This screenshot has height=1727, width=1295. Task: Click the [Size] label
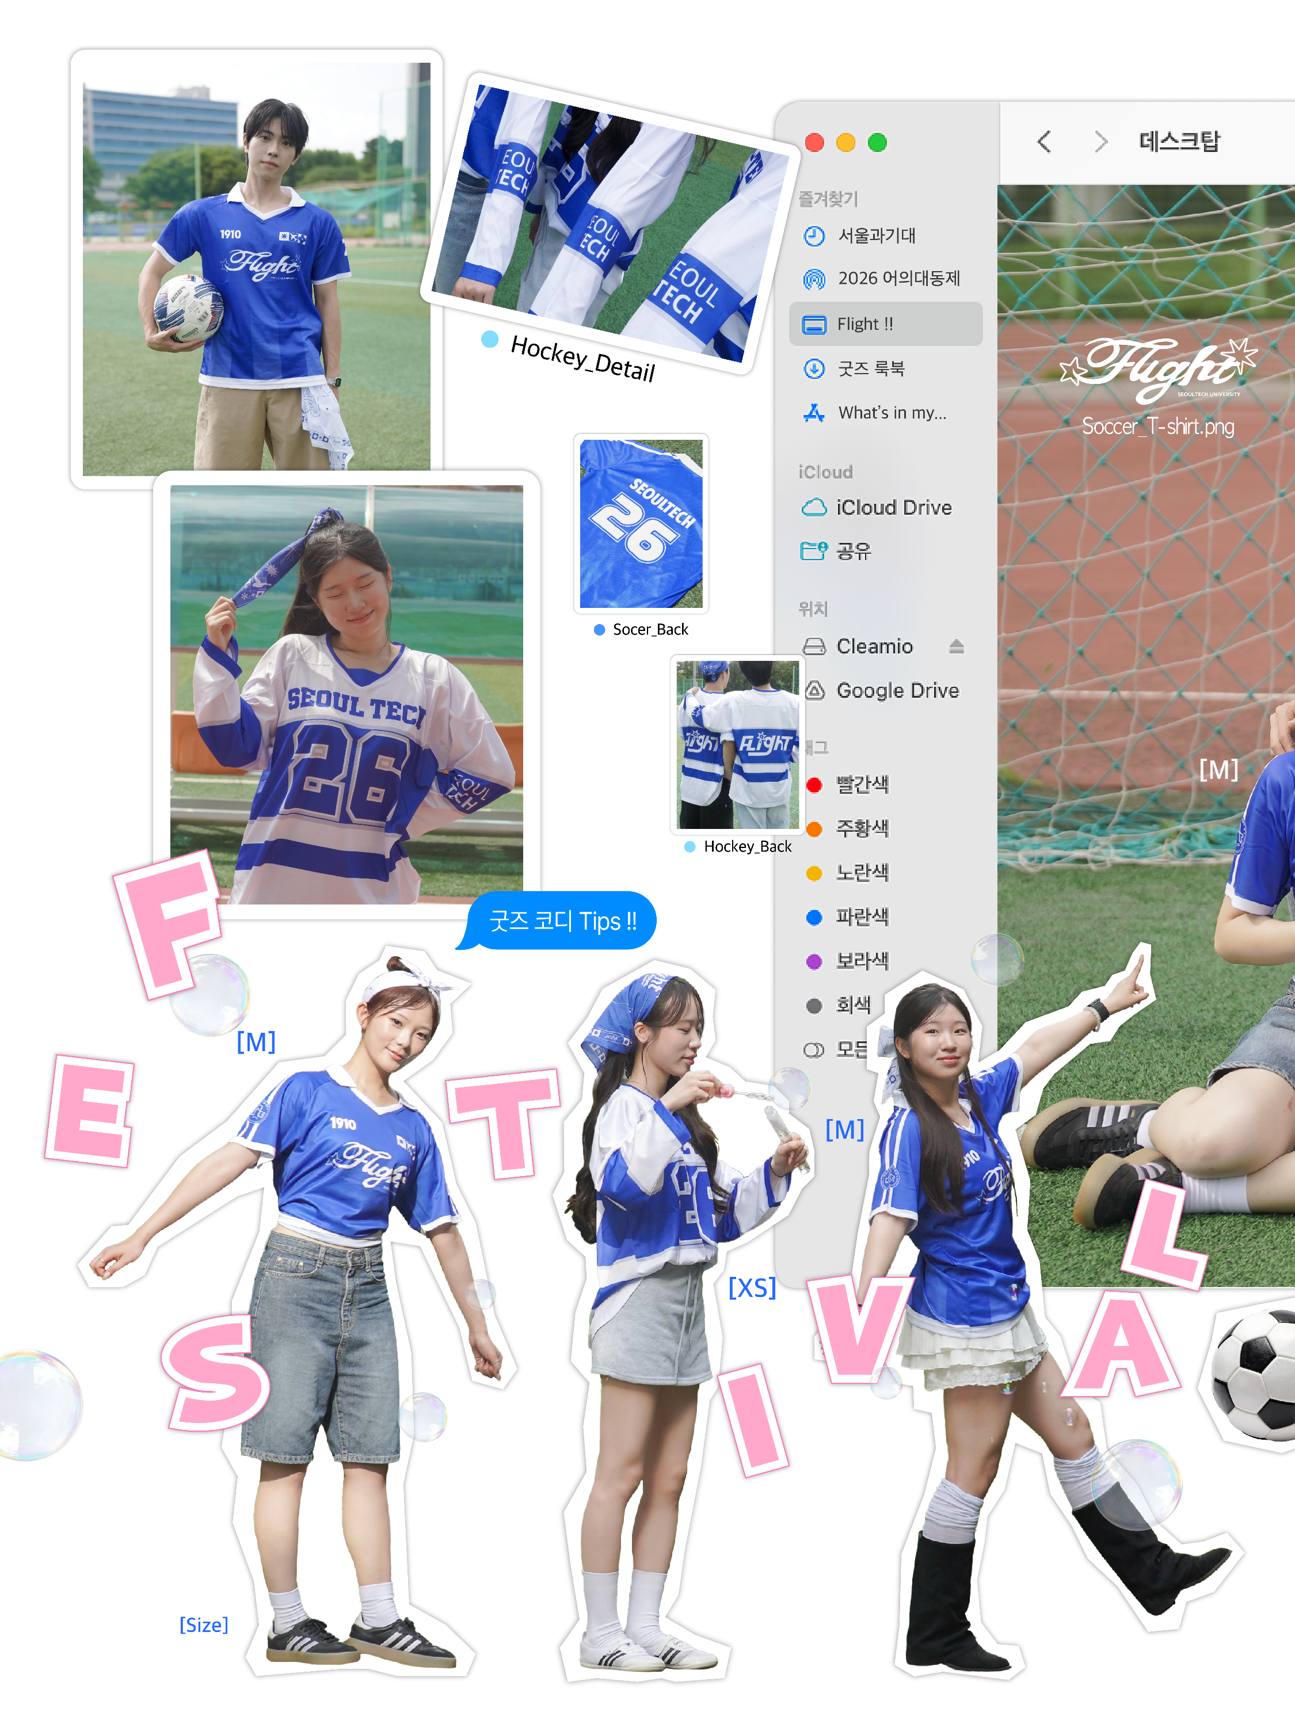pyautogui.click(x=204, y=1625)
